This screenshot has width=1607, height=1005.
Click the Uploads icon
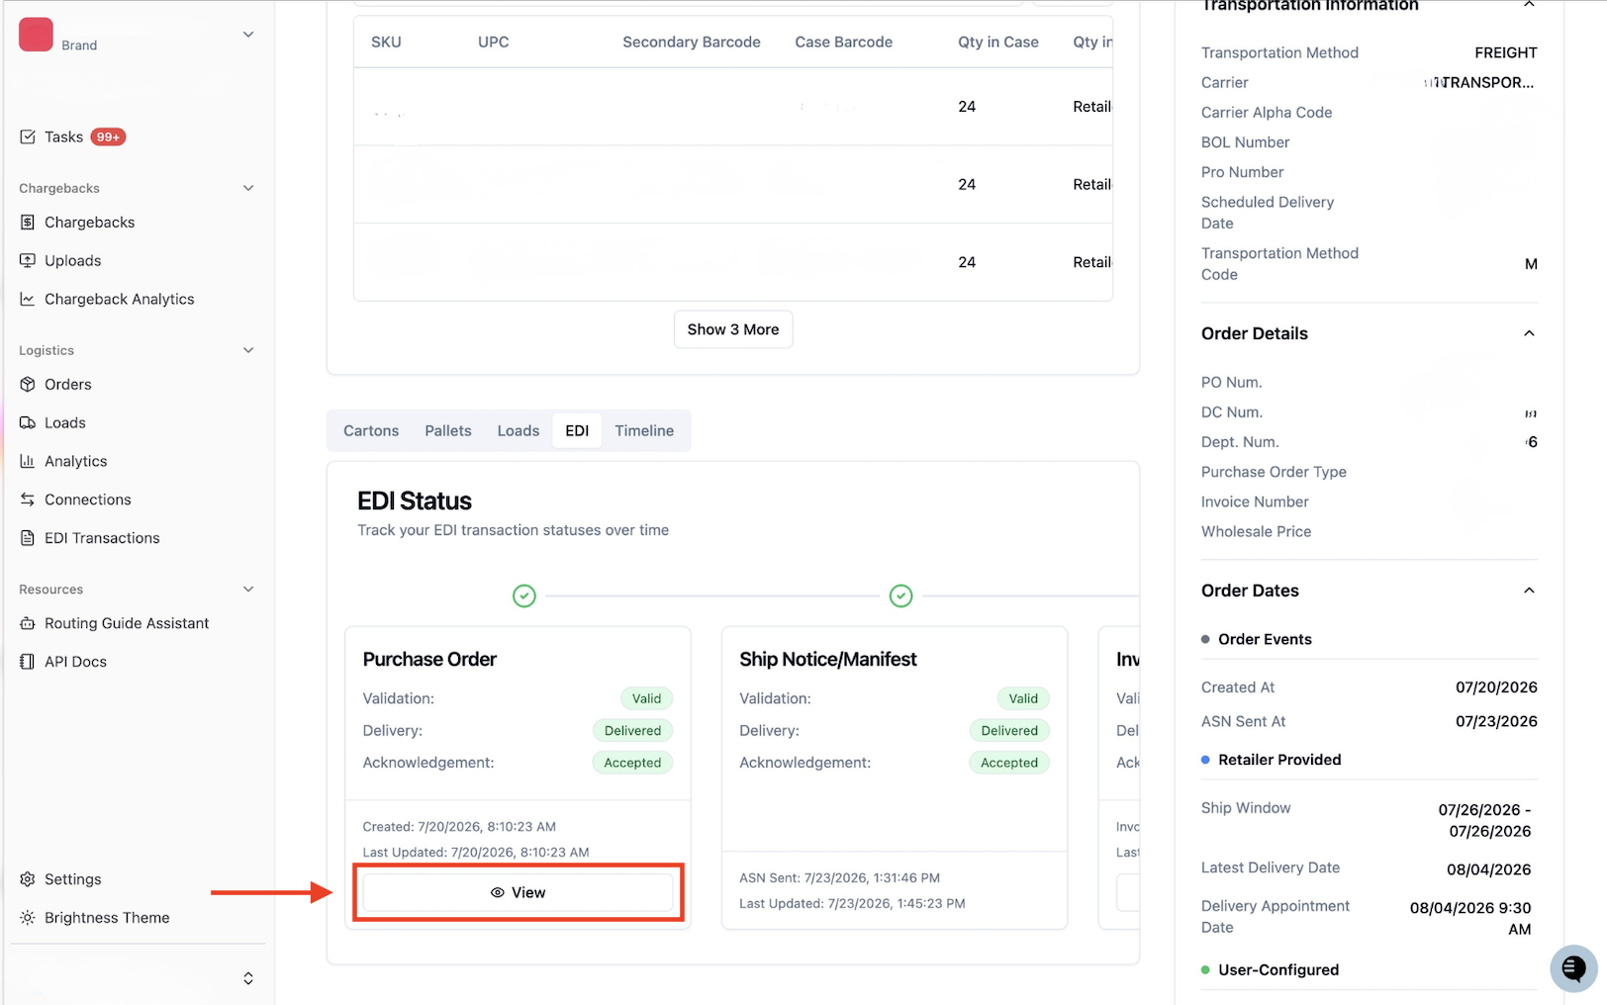28,260
